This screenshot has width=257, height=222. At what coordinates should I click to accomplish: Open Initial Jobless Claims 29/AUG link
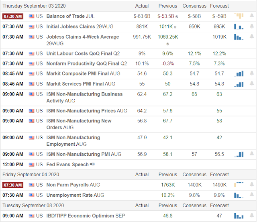(80, 26)
